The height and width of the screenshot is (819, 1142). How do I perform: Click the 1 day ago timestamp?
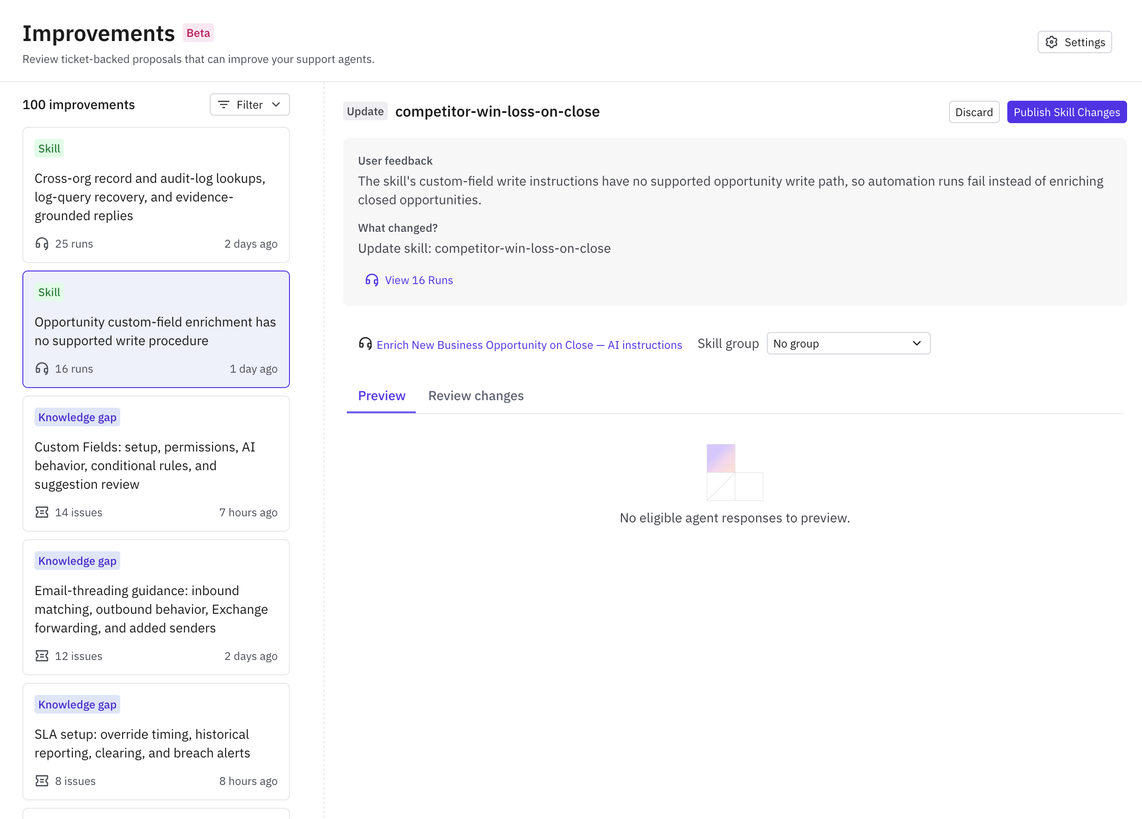pos(253,369)
